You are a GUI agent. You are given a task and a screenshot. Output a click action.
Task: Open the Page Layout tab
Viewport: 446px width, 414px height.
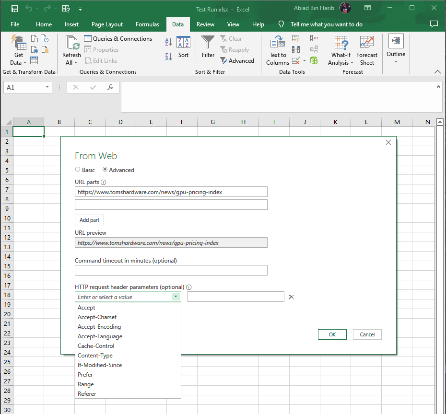pyautogui.click(x=107, y=24)
